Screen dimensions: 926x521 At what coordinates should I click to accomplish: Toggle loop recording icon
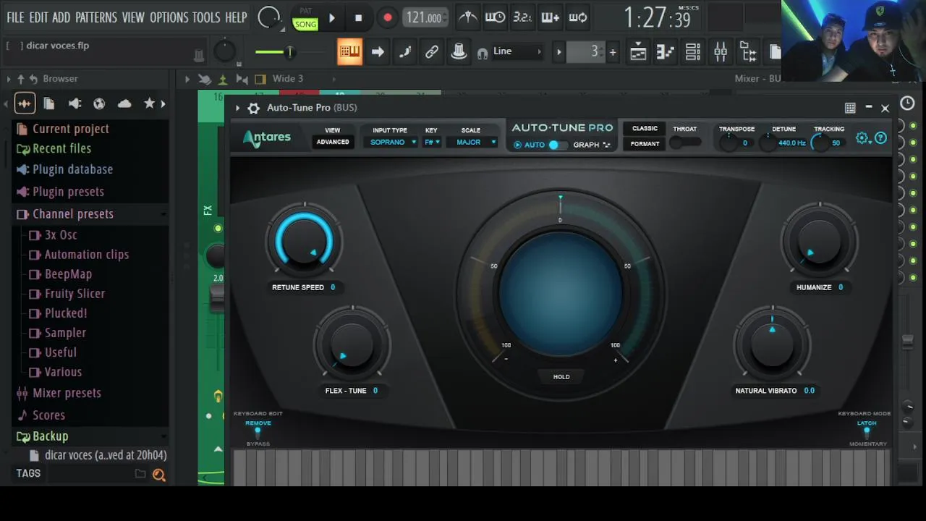tap(577, 17)
